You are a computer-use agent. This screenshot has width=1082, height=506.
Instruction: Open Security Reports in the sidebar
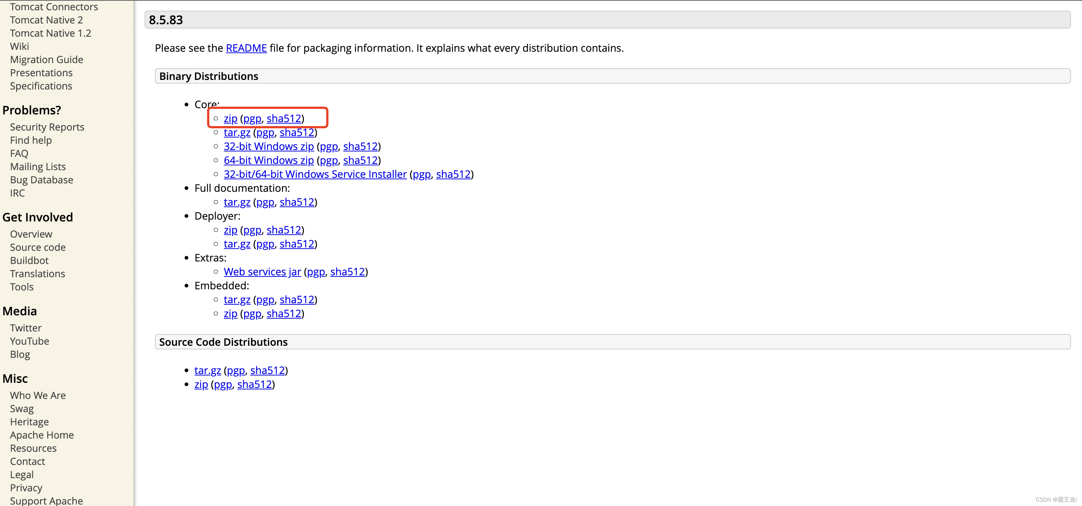pyautogui.click(x=47, y=127)
